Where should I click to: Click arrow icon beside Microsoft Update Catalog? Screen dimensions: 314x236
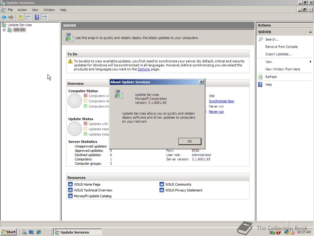click(70, 196)
